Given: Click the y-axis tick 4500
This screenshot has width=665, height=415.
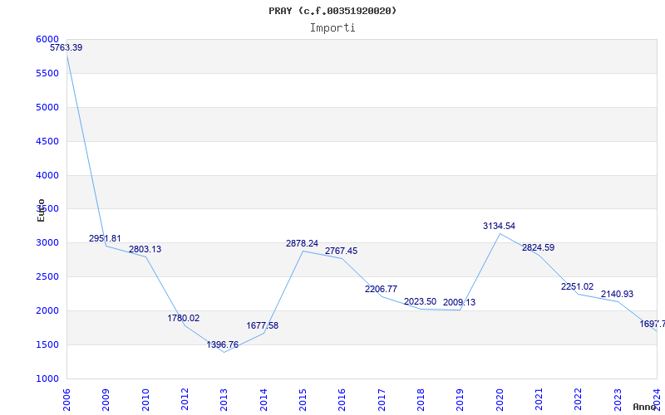Looking at the screenshot, I should pyautogui.click(x=47, y=141).
